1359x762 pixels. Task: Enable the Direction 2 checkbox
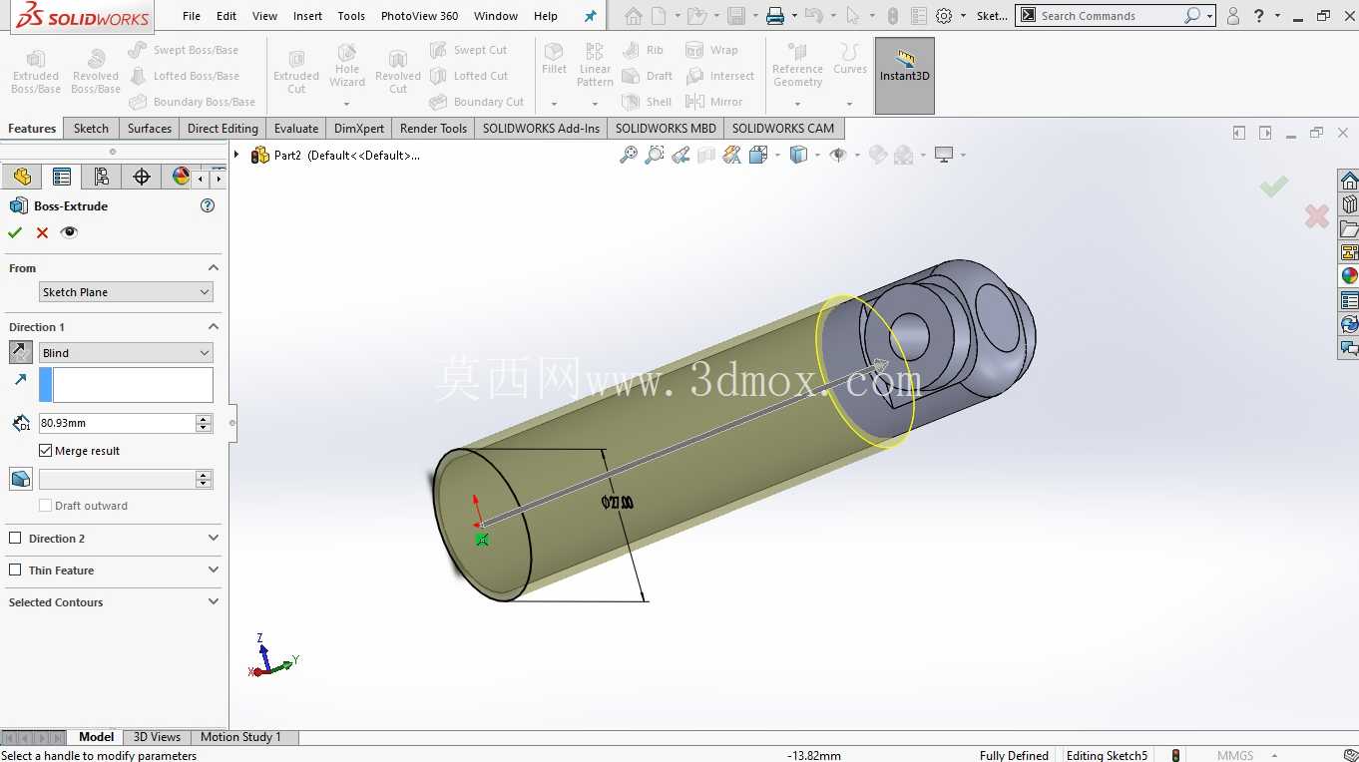coord(15,539)
